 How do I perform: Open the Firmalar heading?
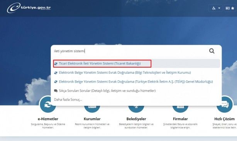point(180,119)
